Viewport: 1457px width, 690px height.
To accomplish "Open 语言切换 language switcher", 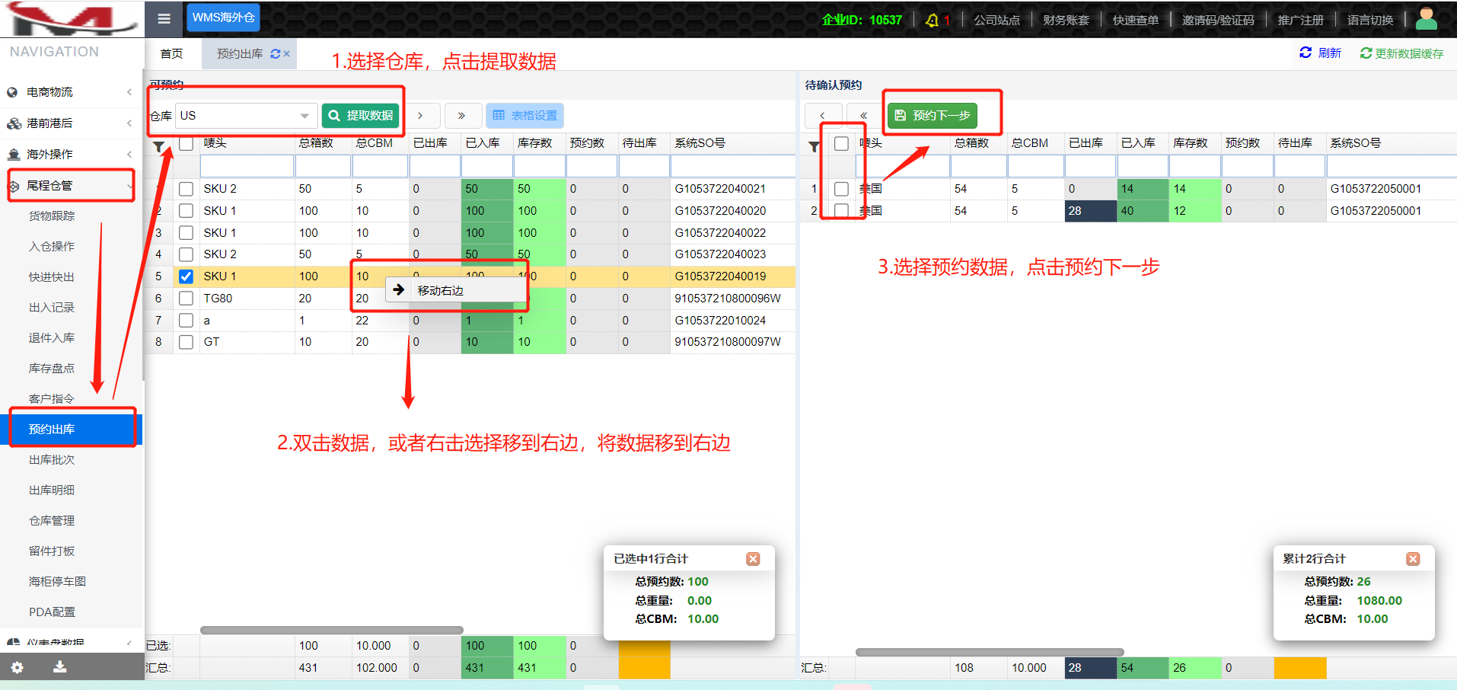I will click(x=1370, y=21).
